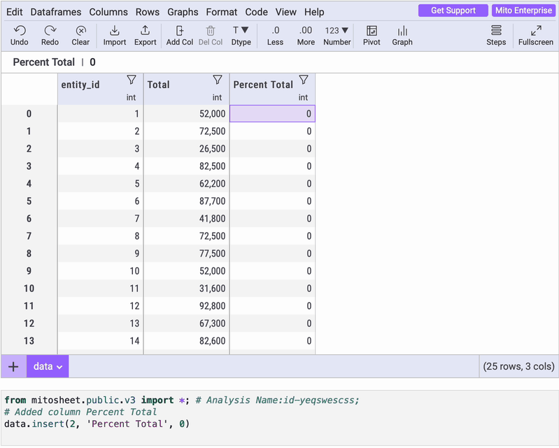The width and height of the screenshot is (559, 448).
Task: Click the Percent Total cell in row 5
Action: point(273,201)
